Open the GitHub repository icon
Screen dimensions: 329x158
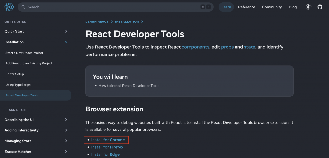pyautogui.click(x=320, y=7)
